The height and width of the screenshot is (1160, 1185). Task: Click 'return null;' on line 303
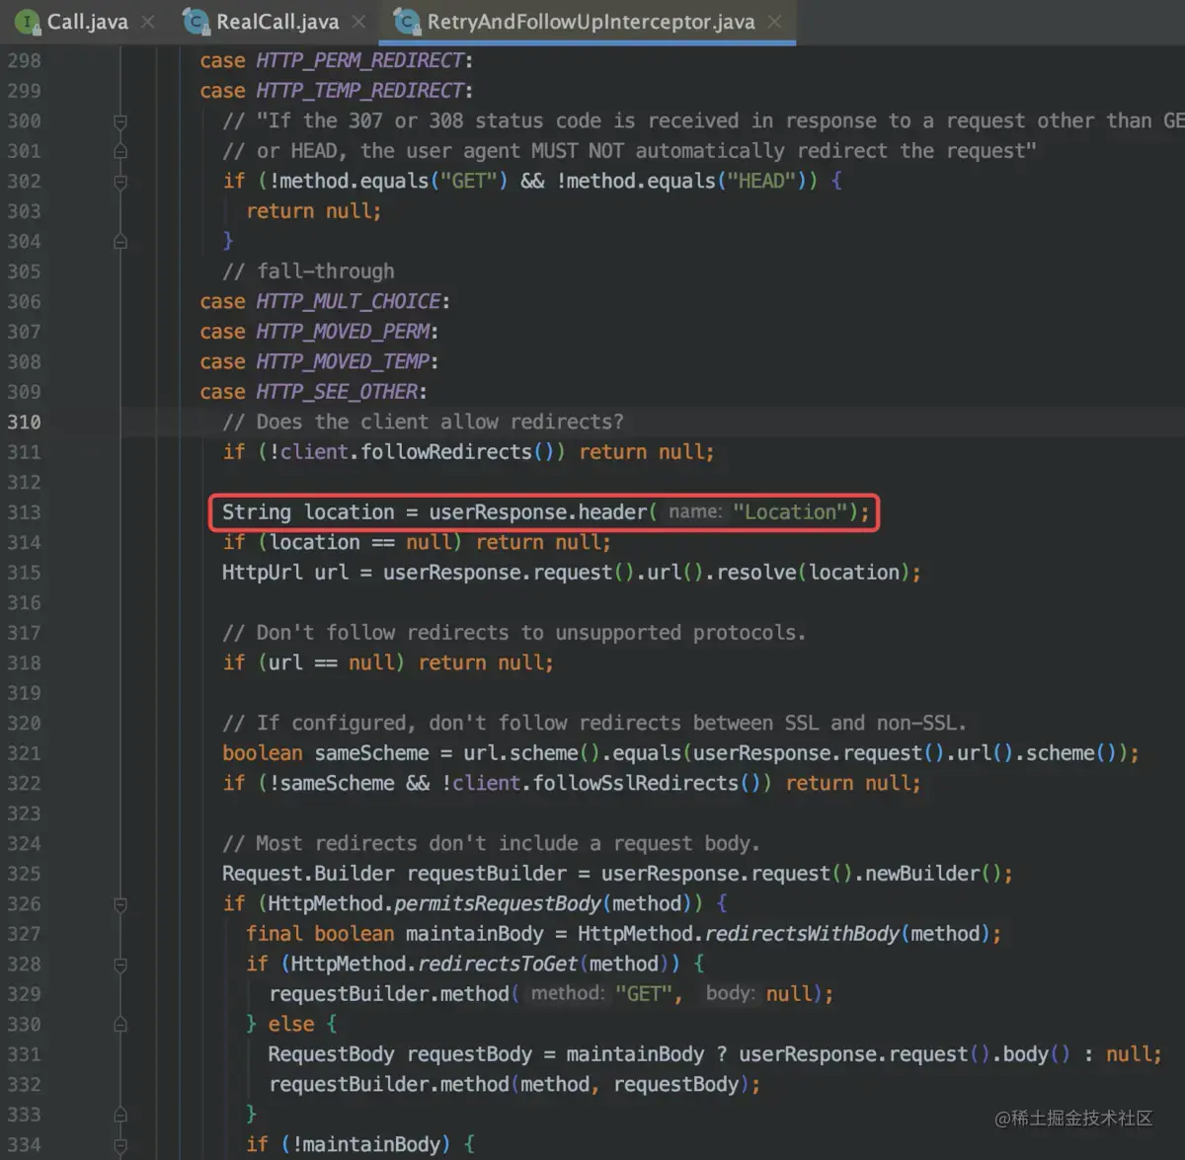(313, 211)
